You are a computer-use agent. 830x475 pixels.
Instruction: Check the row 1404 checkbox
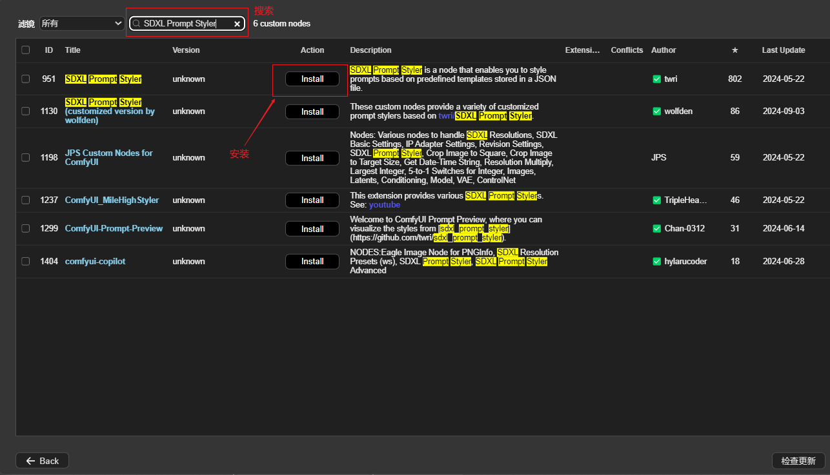click(26, 261)
